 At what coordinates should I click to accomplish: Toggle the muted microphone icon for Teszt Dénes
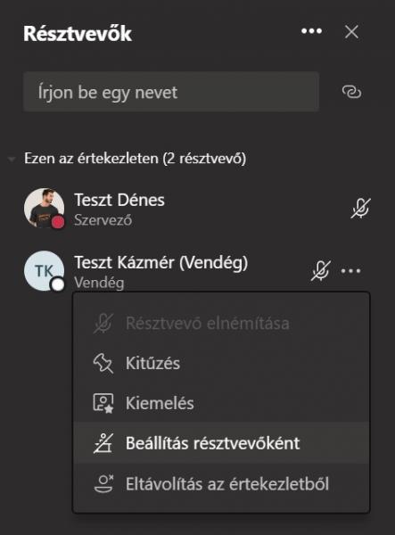360,208
